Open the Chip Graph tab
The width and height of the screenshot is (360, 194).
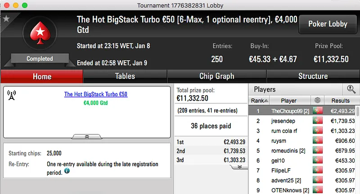coord(216,76)
